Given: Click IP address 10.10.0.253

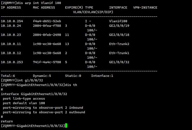Looking at the screenshot, I should click(x=12, y=62).
